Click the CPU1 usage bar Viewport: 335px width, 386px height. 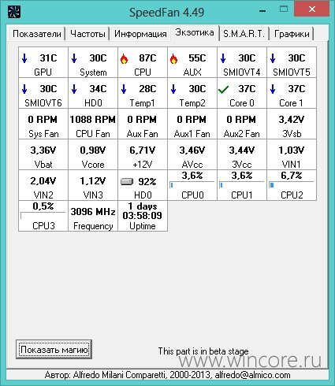[x=241, y=185]
